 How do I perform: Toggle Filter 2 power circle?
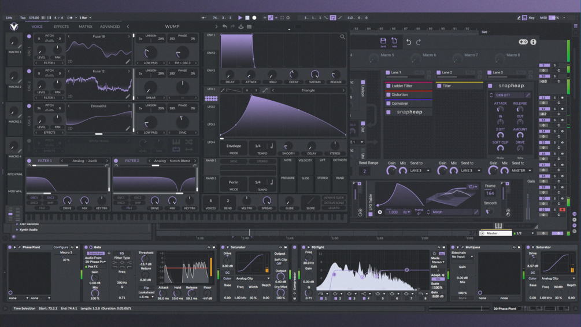point(116,160)
